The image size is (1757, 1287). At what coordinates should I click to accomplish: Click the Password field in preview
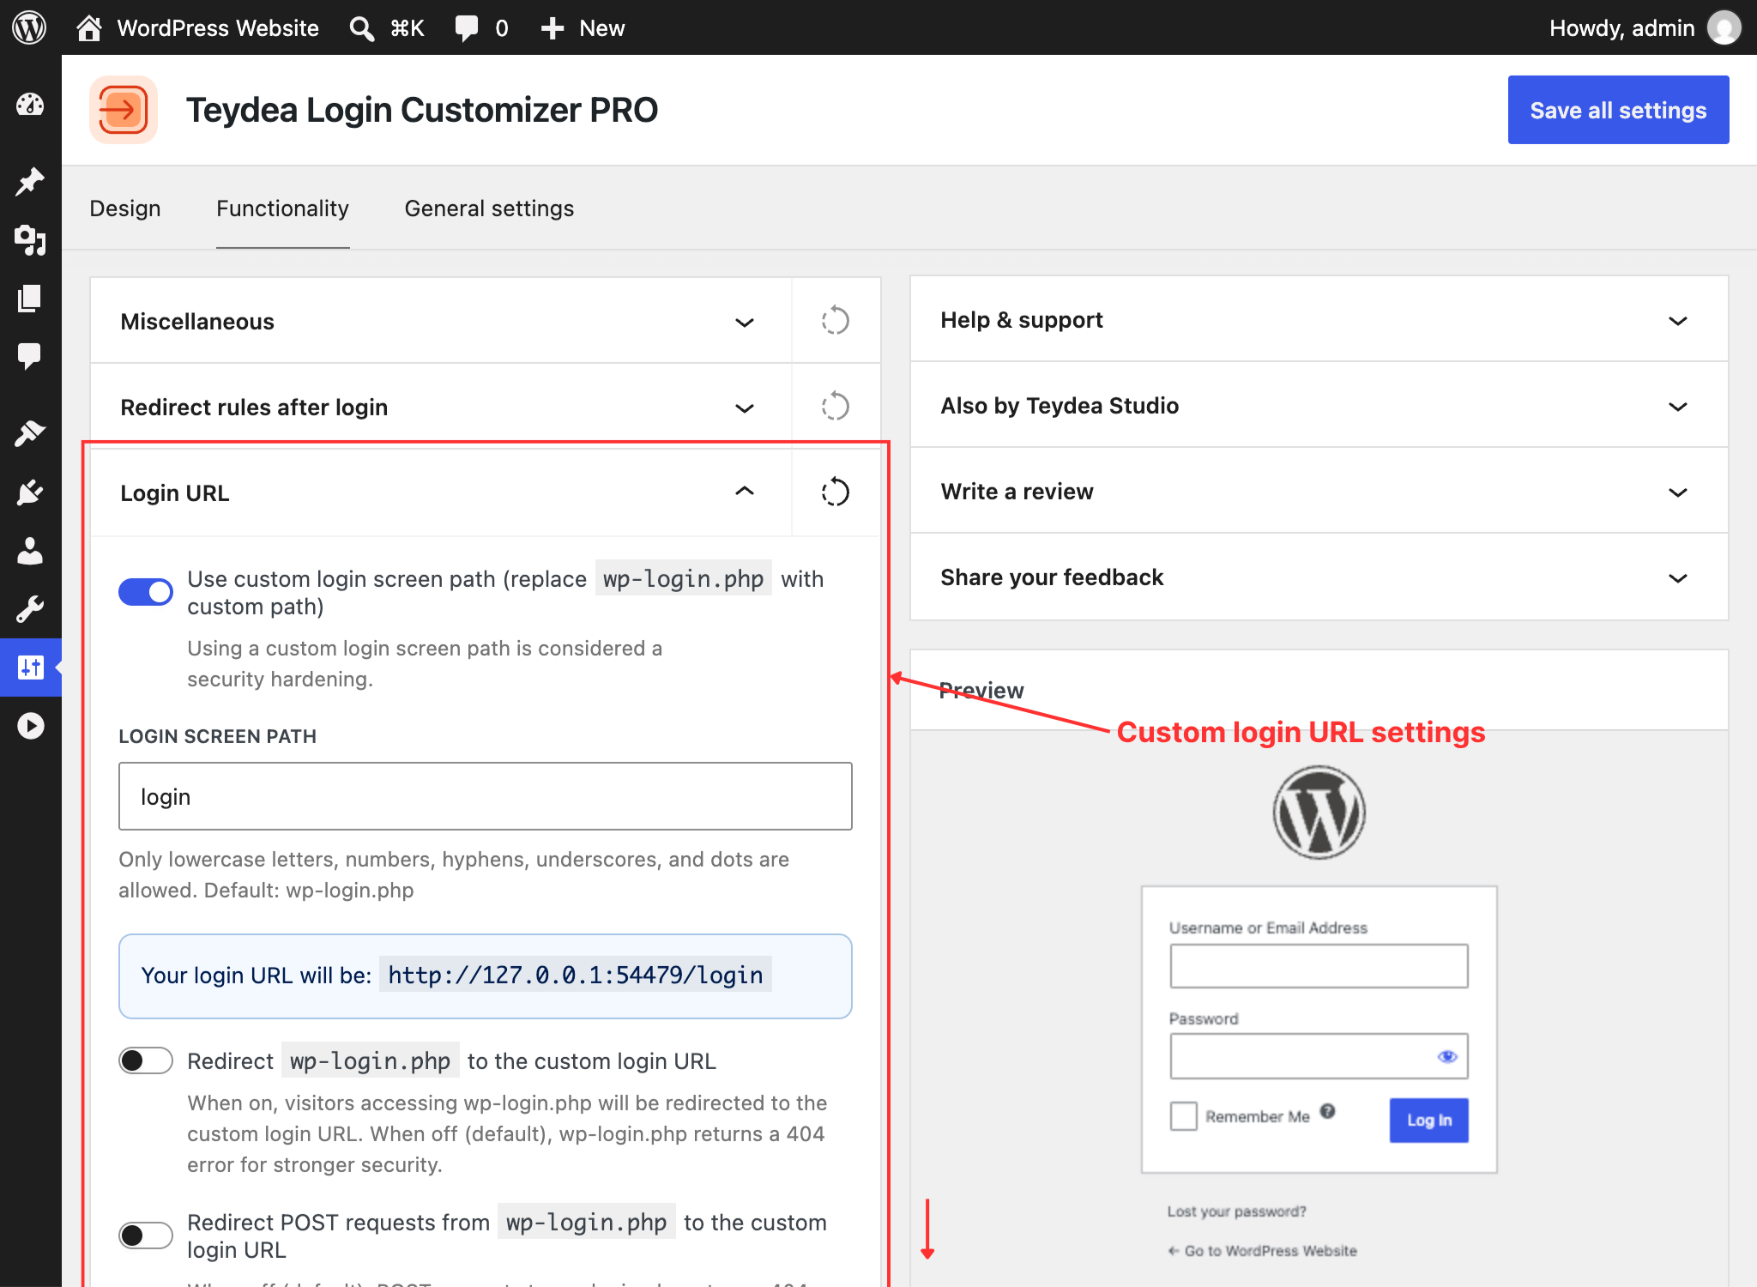(1319, 1056)
